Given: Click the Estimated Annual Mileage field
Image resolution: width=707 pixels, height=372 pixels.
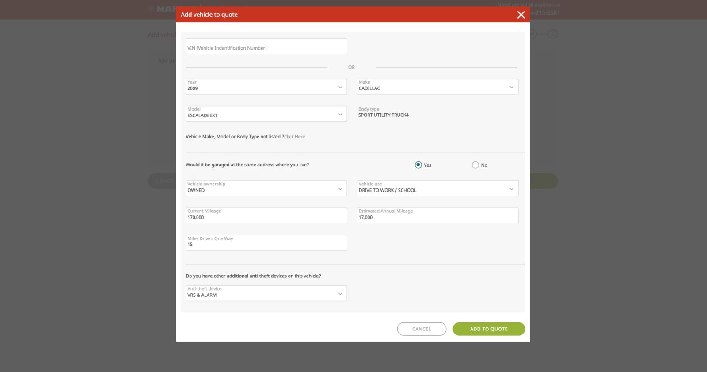Looking at the screenshot, I should coord(437,215).
